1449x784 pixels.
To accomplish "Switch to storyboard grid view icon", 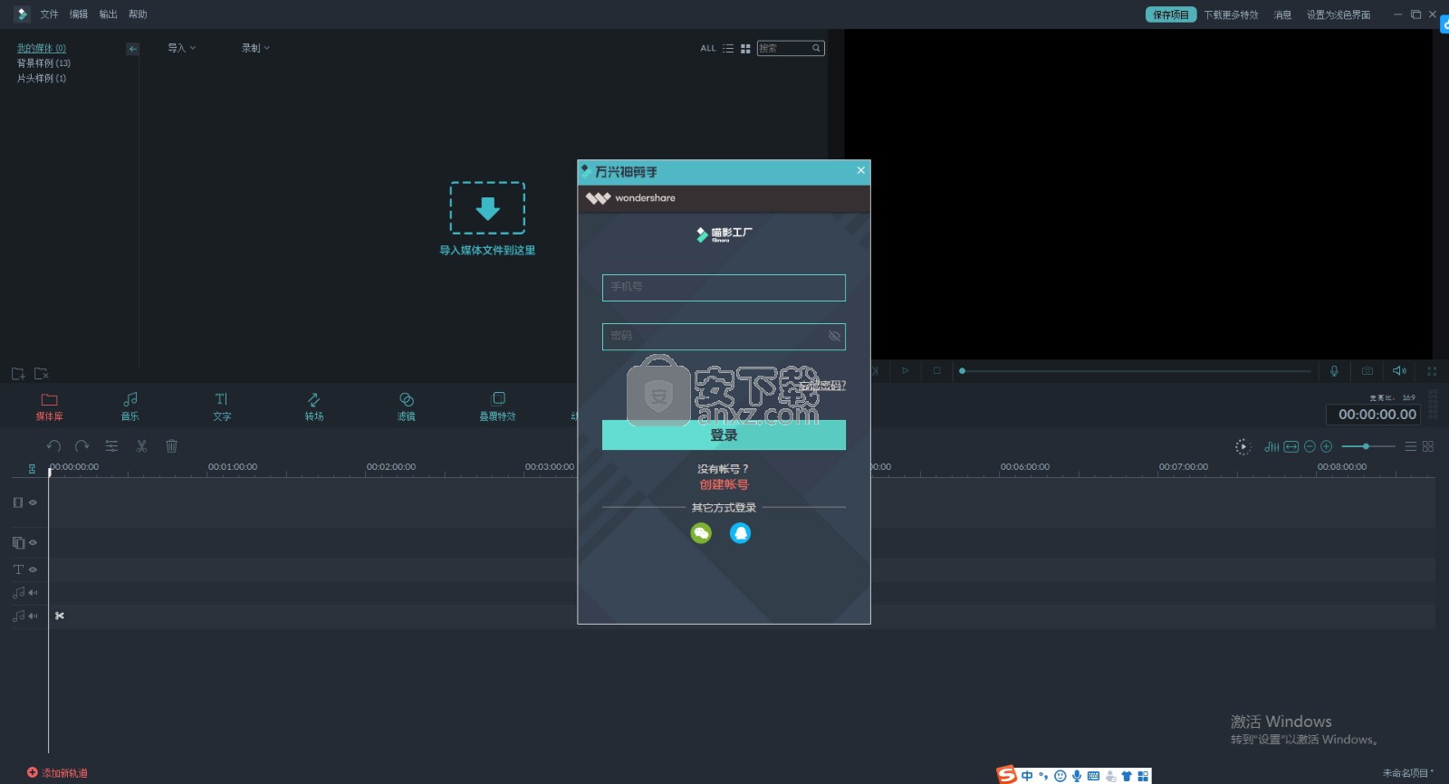I will click(1428, 446).
